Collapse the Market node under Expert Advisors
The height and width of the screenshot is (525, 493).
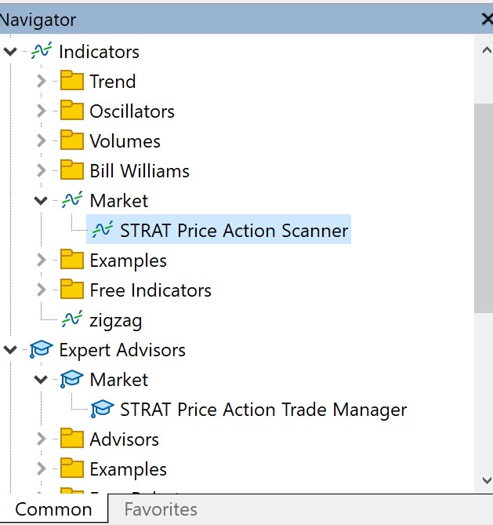click(x=42, y=380)
